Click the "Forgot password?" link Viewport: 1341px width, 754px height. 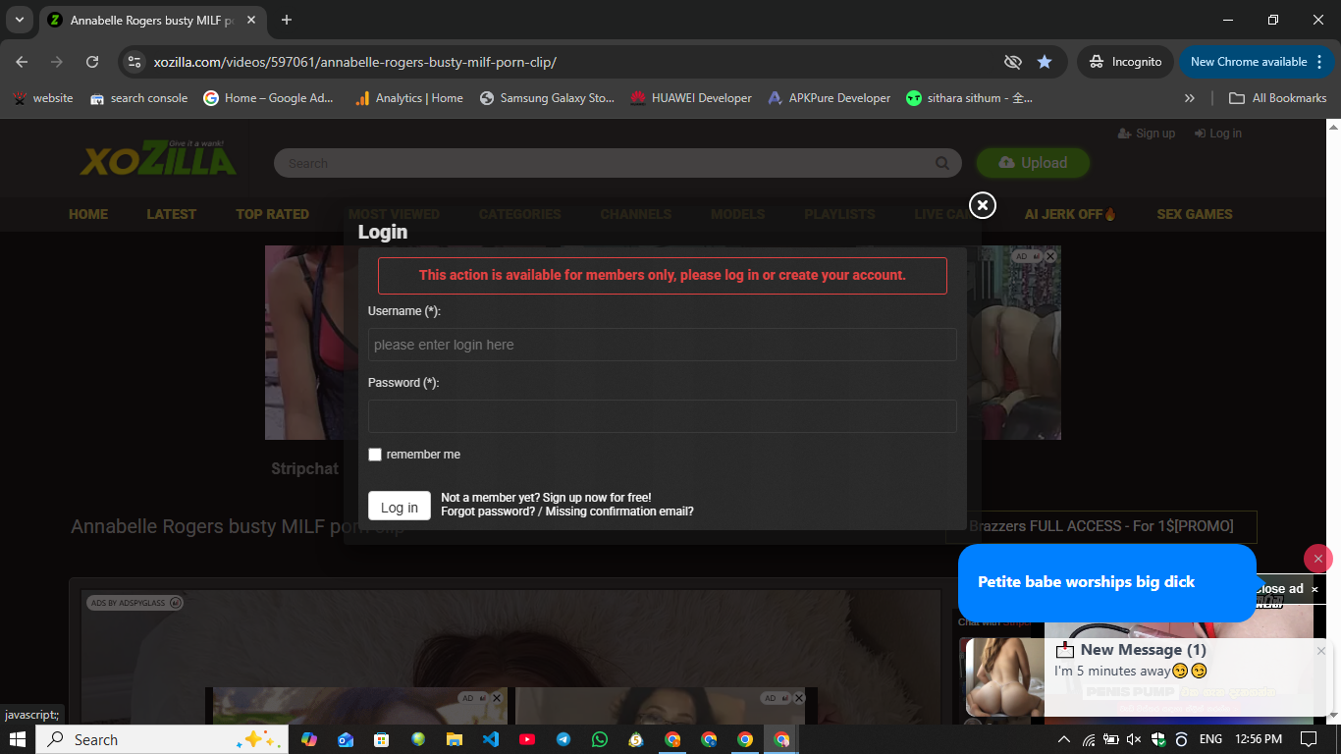point(487,512)
